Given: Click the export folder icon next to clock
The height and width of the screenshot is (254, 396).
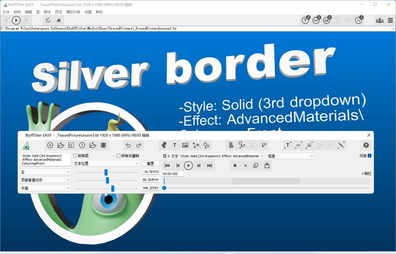Looking at the screenshot, I should point(93,145).
